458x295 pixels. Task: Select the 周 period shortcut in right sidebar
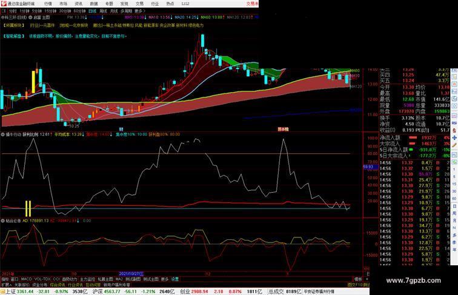[x=454, y=213]
